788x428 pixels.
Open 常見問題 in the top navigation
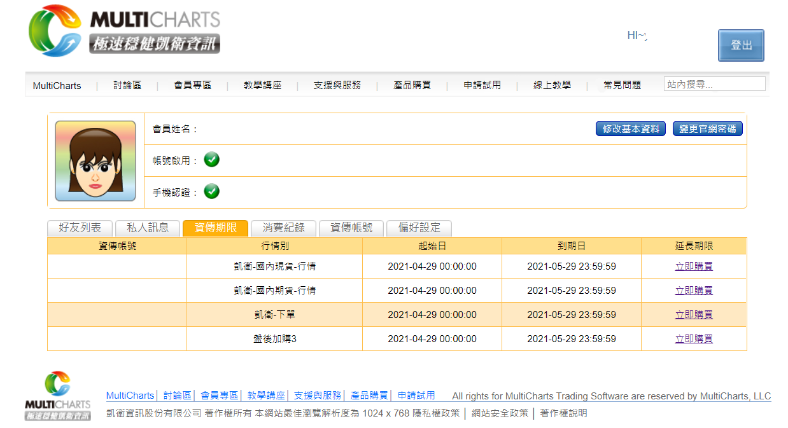(622, 85)
